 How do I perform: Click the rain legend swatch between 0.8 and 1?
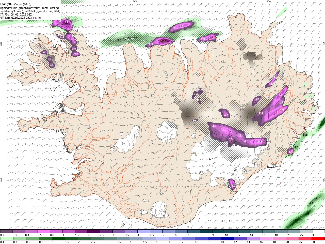pyautogui.click(x=46, y=239)
